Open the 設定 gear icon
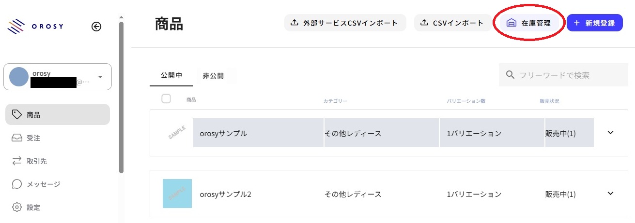The width and height of the screenshot is (635, 223). [x=17, y=207]
